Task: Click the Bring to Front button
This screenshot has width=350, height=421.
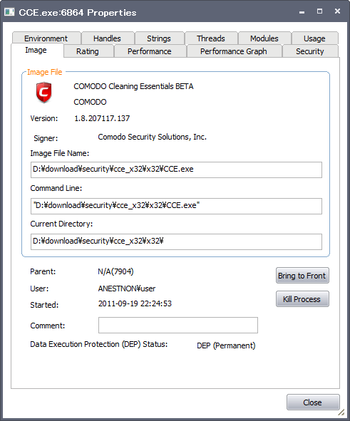Action: click(x=302, y=276)
